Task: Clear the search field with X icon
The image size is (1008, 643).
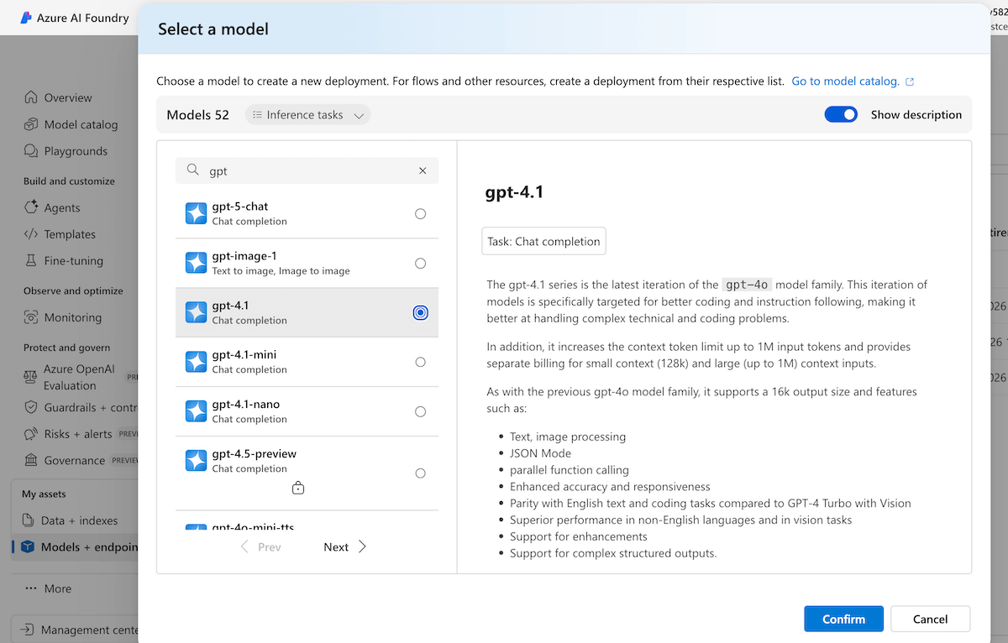Action: [x=423, y=170]
